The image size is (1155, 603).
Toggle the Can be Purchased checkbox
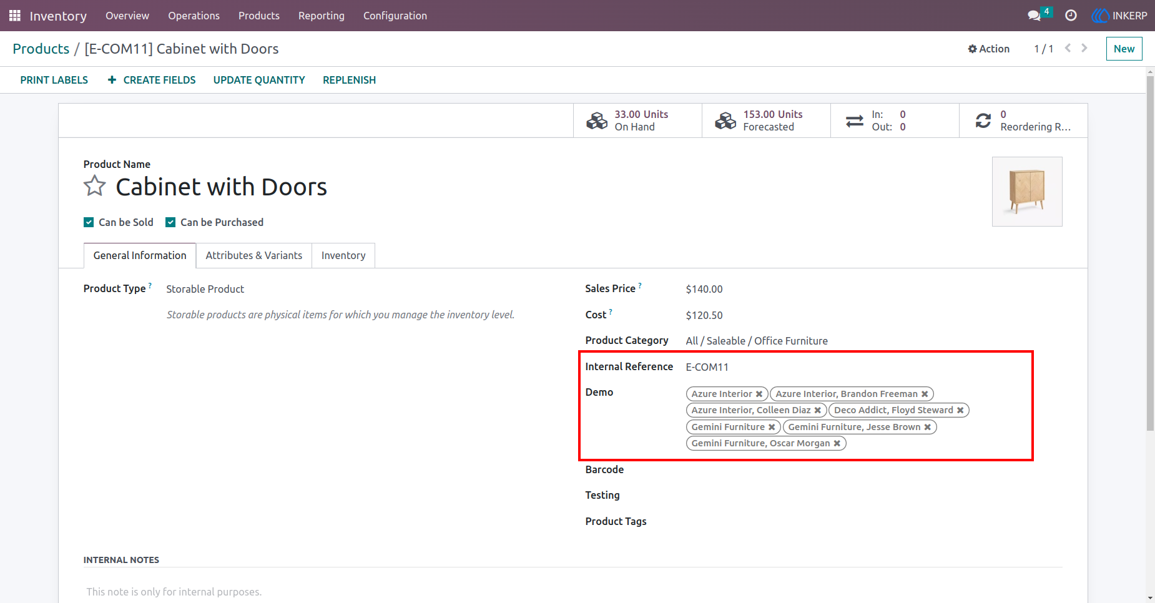[170, 222]
